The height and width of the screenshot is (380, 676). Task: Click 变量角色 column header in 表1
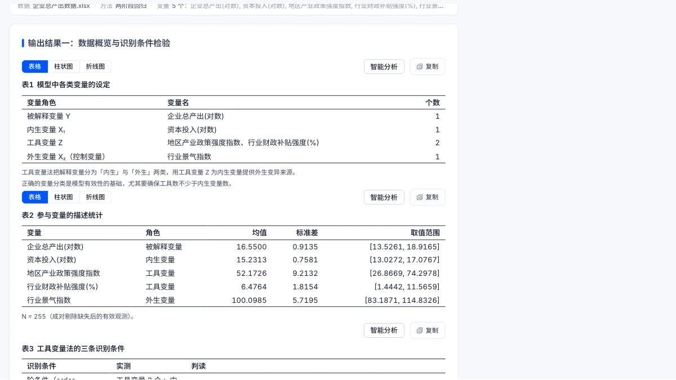(x=42, y=102)
